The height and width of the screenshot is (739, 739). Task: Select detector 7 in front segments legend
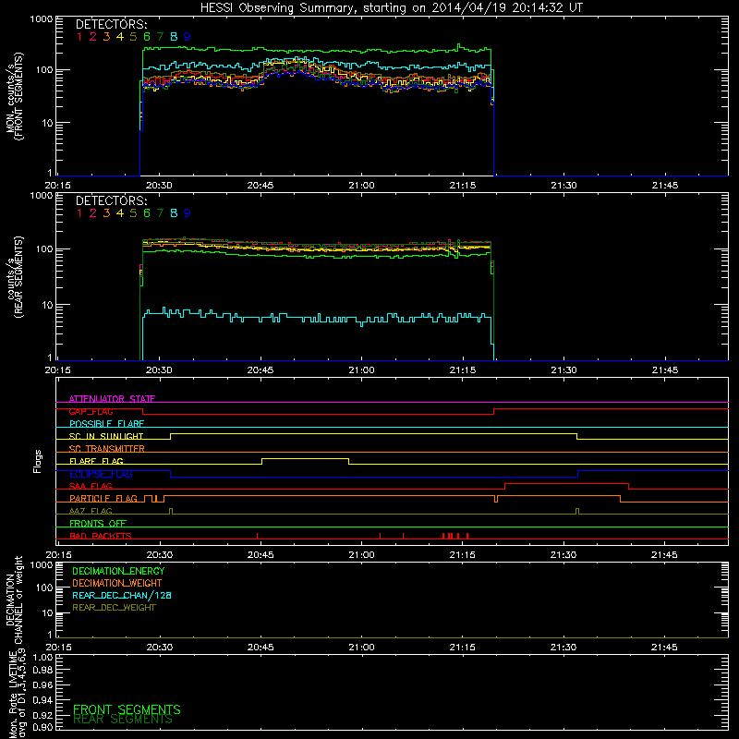(x=160, y=36)
